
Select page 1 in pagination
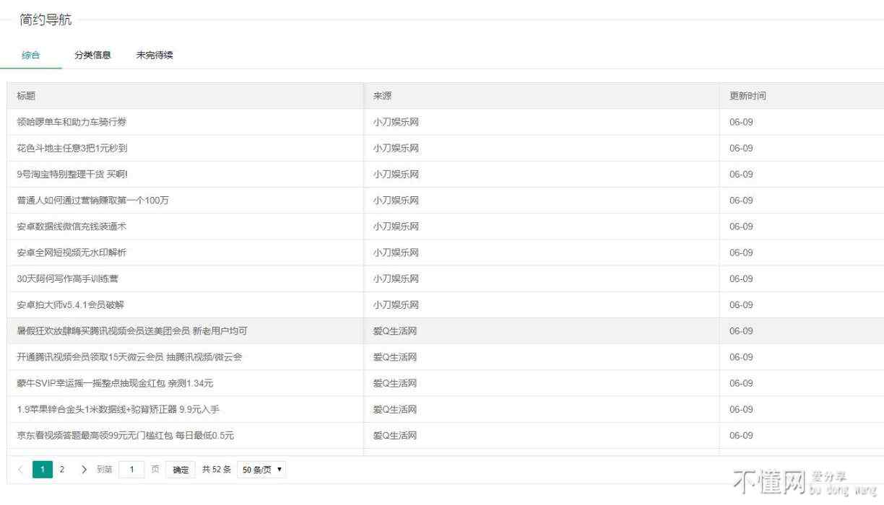point(43,470)
